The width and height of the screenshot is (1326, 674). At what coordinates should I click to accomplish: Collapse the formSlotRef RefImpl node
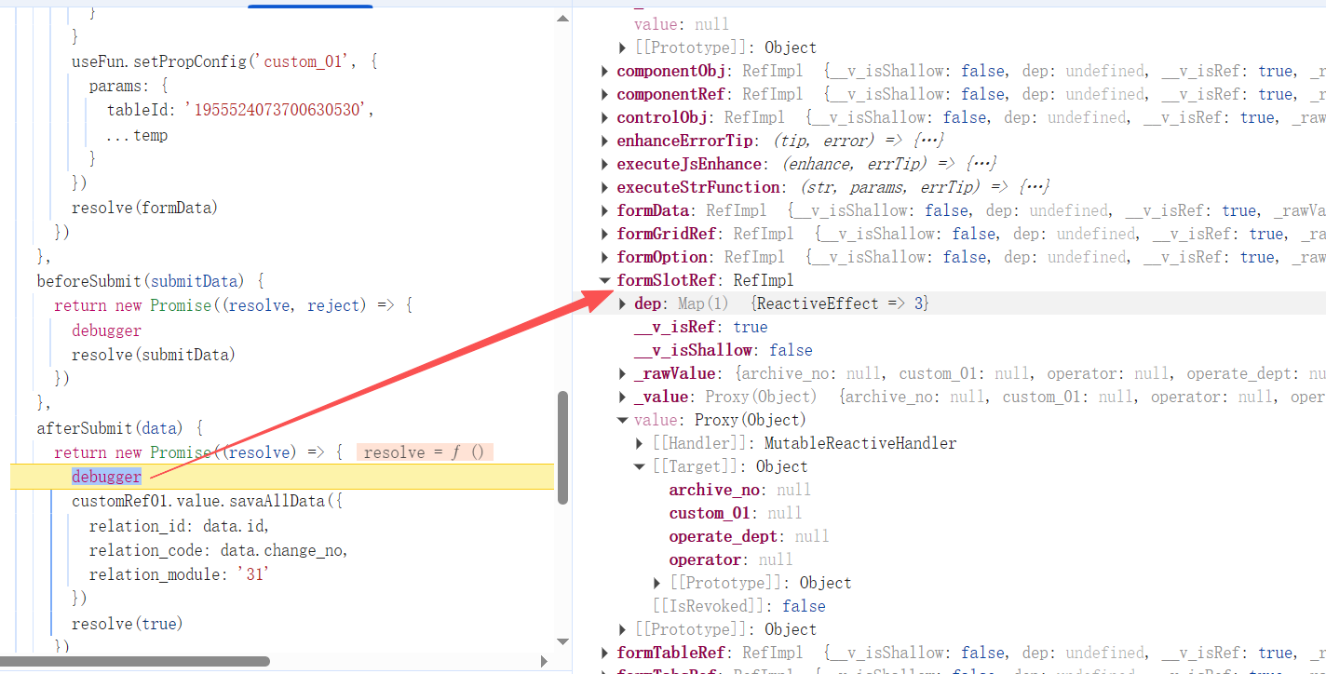[x=605, y=281]
